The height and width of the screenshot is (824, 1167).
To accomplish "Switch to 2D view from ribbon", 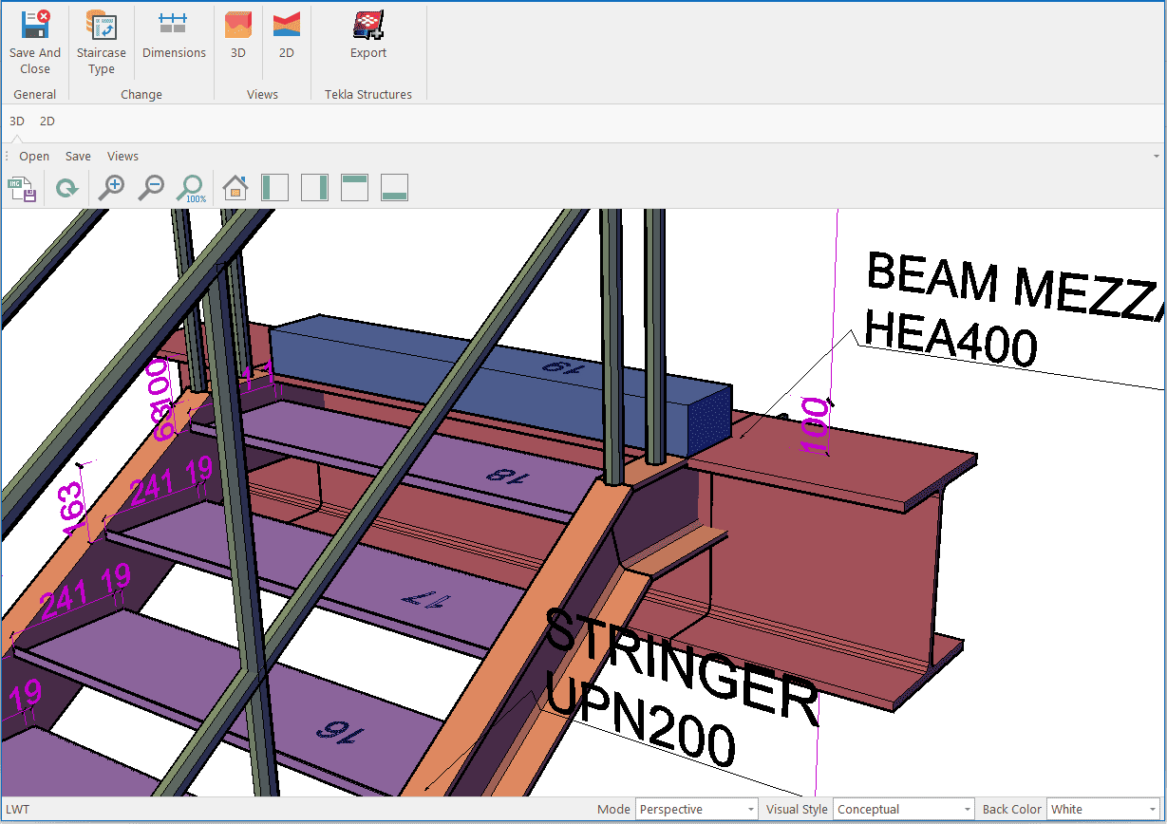I will (286, 36).
